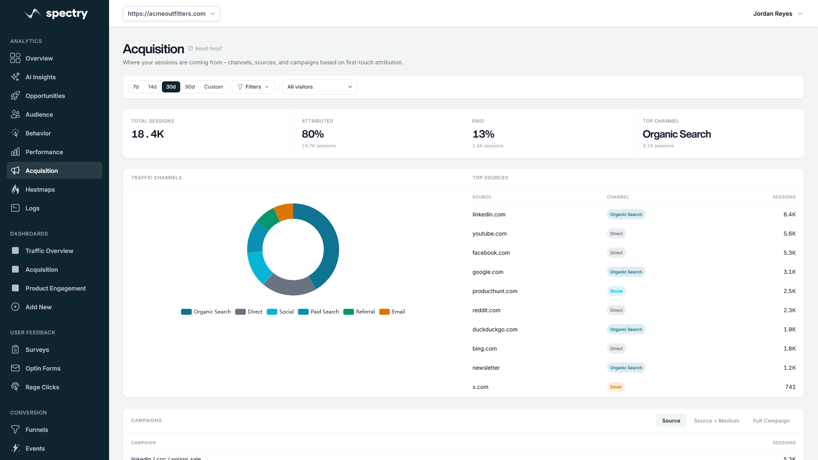Click the Need help? link
The width and height of the screenshot is (818, 460).
pyautogui.click(x=205, y=49)
